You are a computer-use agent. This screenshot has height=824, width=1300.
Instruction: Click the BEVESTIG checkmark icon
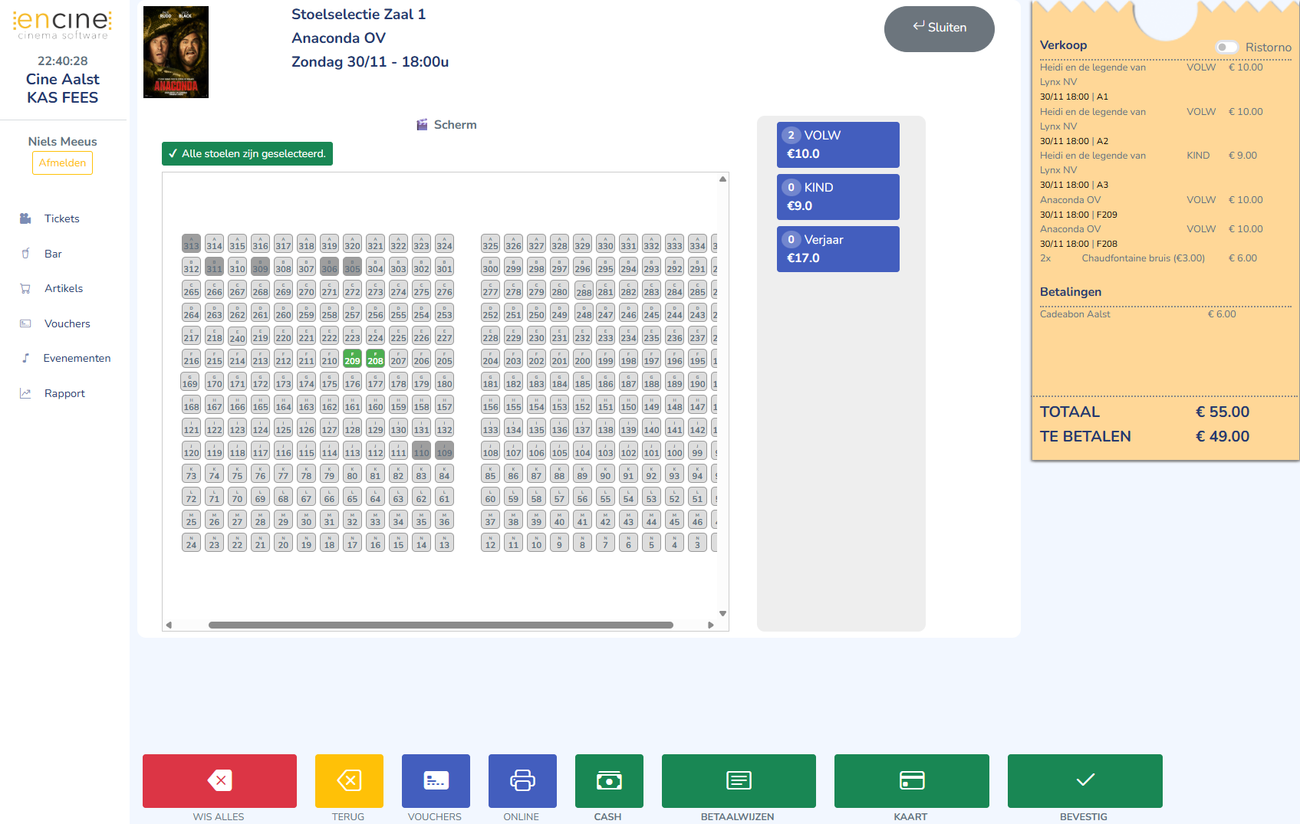pos(1084,780)
